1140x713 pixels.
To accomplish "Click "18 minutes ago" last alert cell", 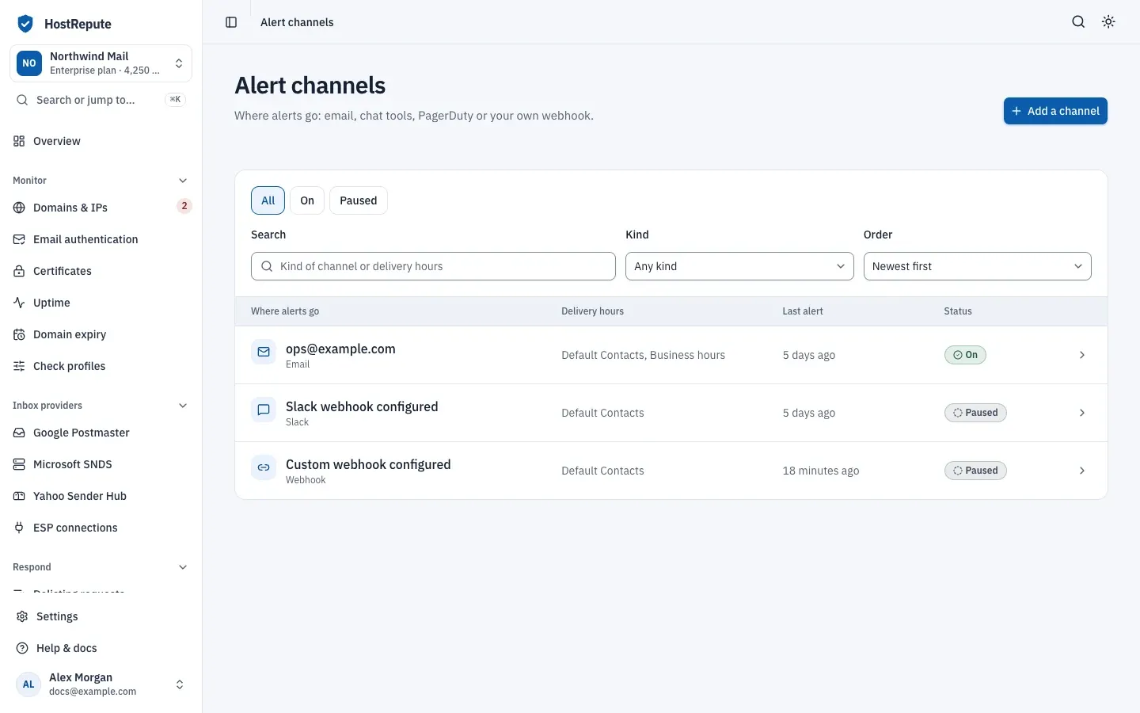I will pyautogui.click(x=821, y=471).
